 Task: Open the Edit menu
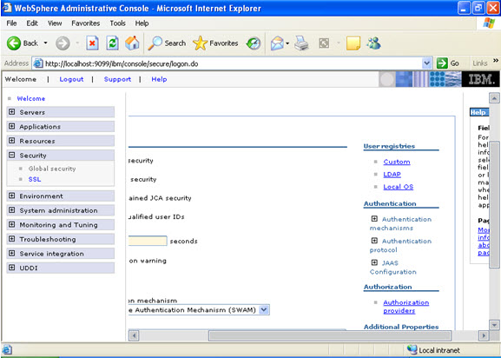[32, 23]
